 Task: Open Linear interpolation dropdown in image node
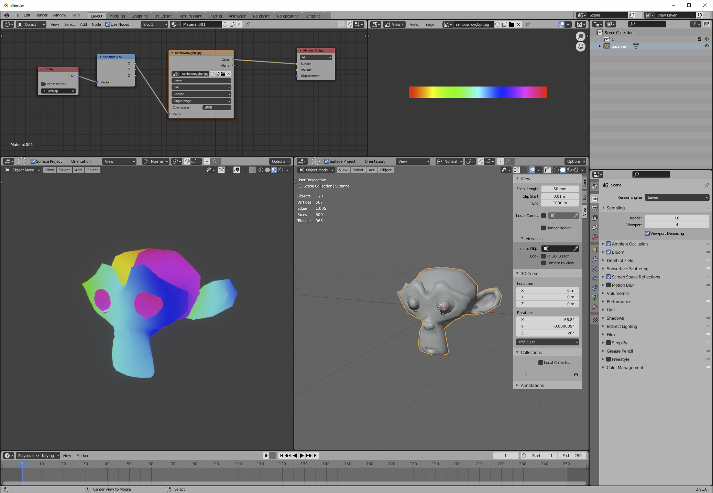pyautogui.click(x=201, y=80)
